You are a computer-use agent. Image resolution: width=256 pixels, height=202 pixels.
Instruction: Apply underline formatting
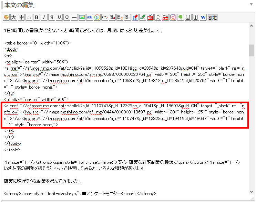click(x=59, y=17)
